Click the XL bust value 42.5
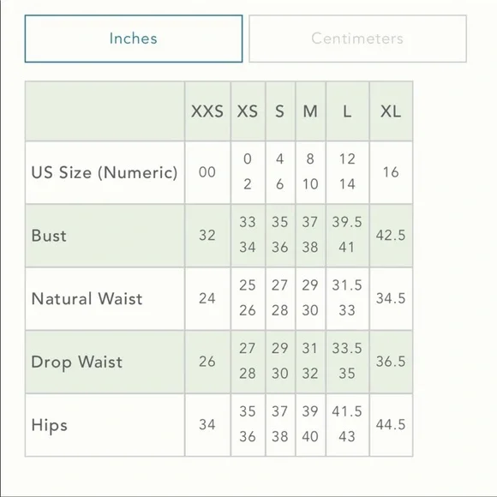497x497 pixels. [x=391, y=236]
